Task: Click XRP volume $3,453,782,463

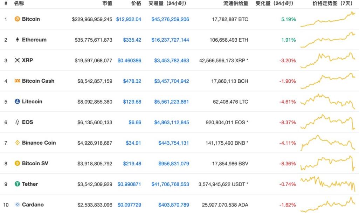Action: coord(172,61)
